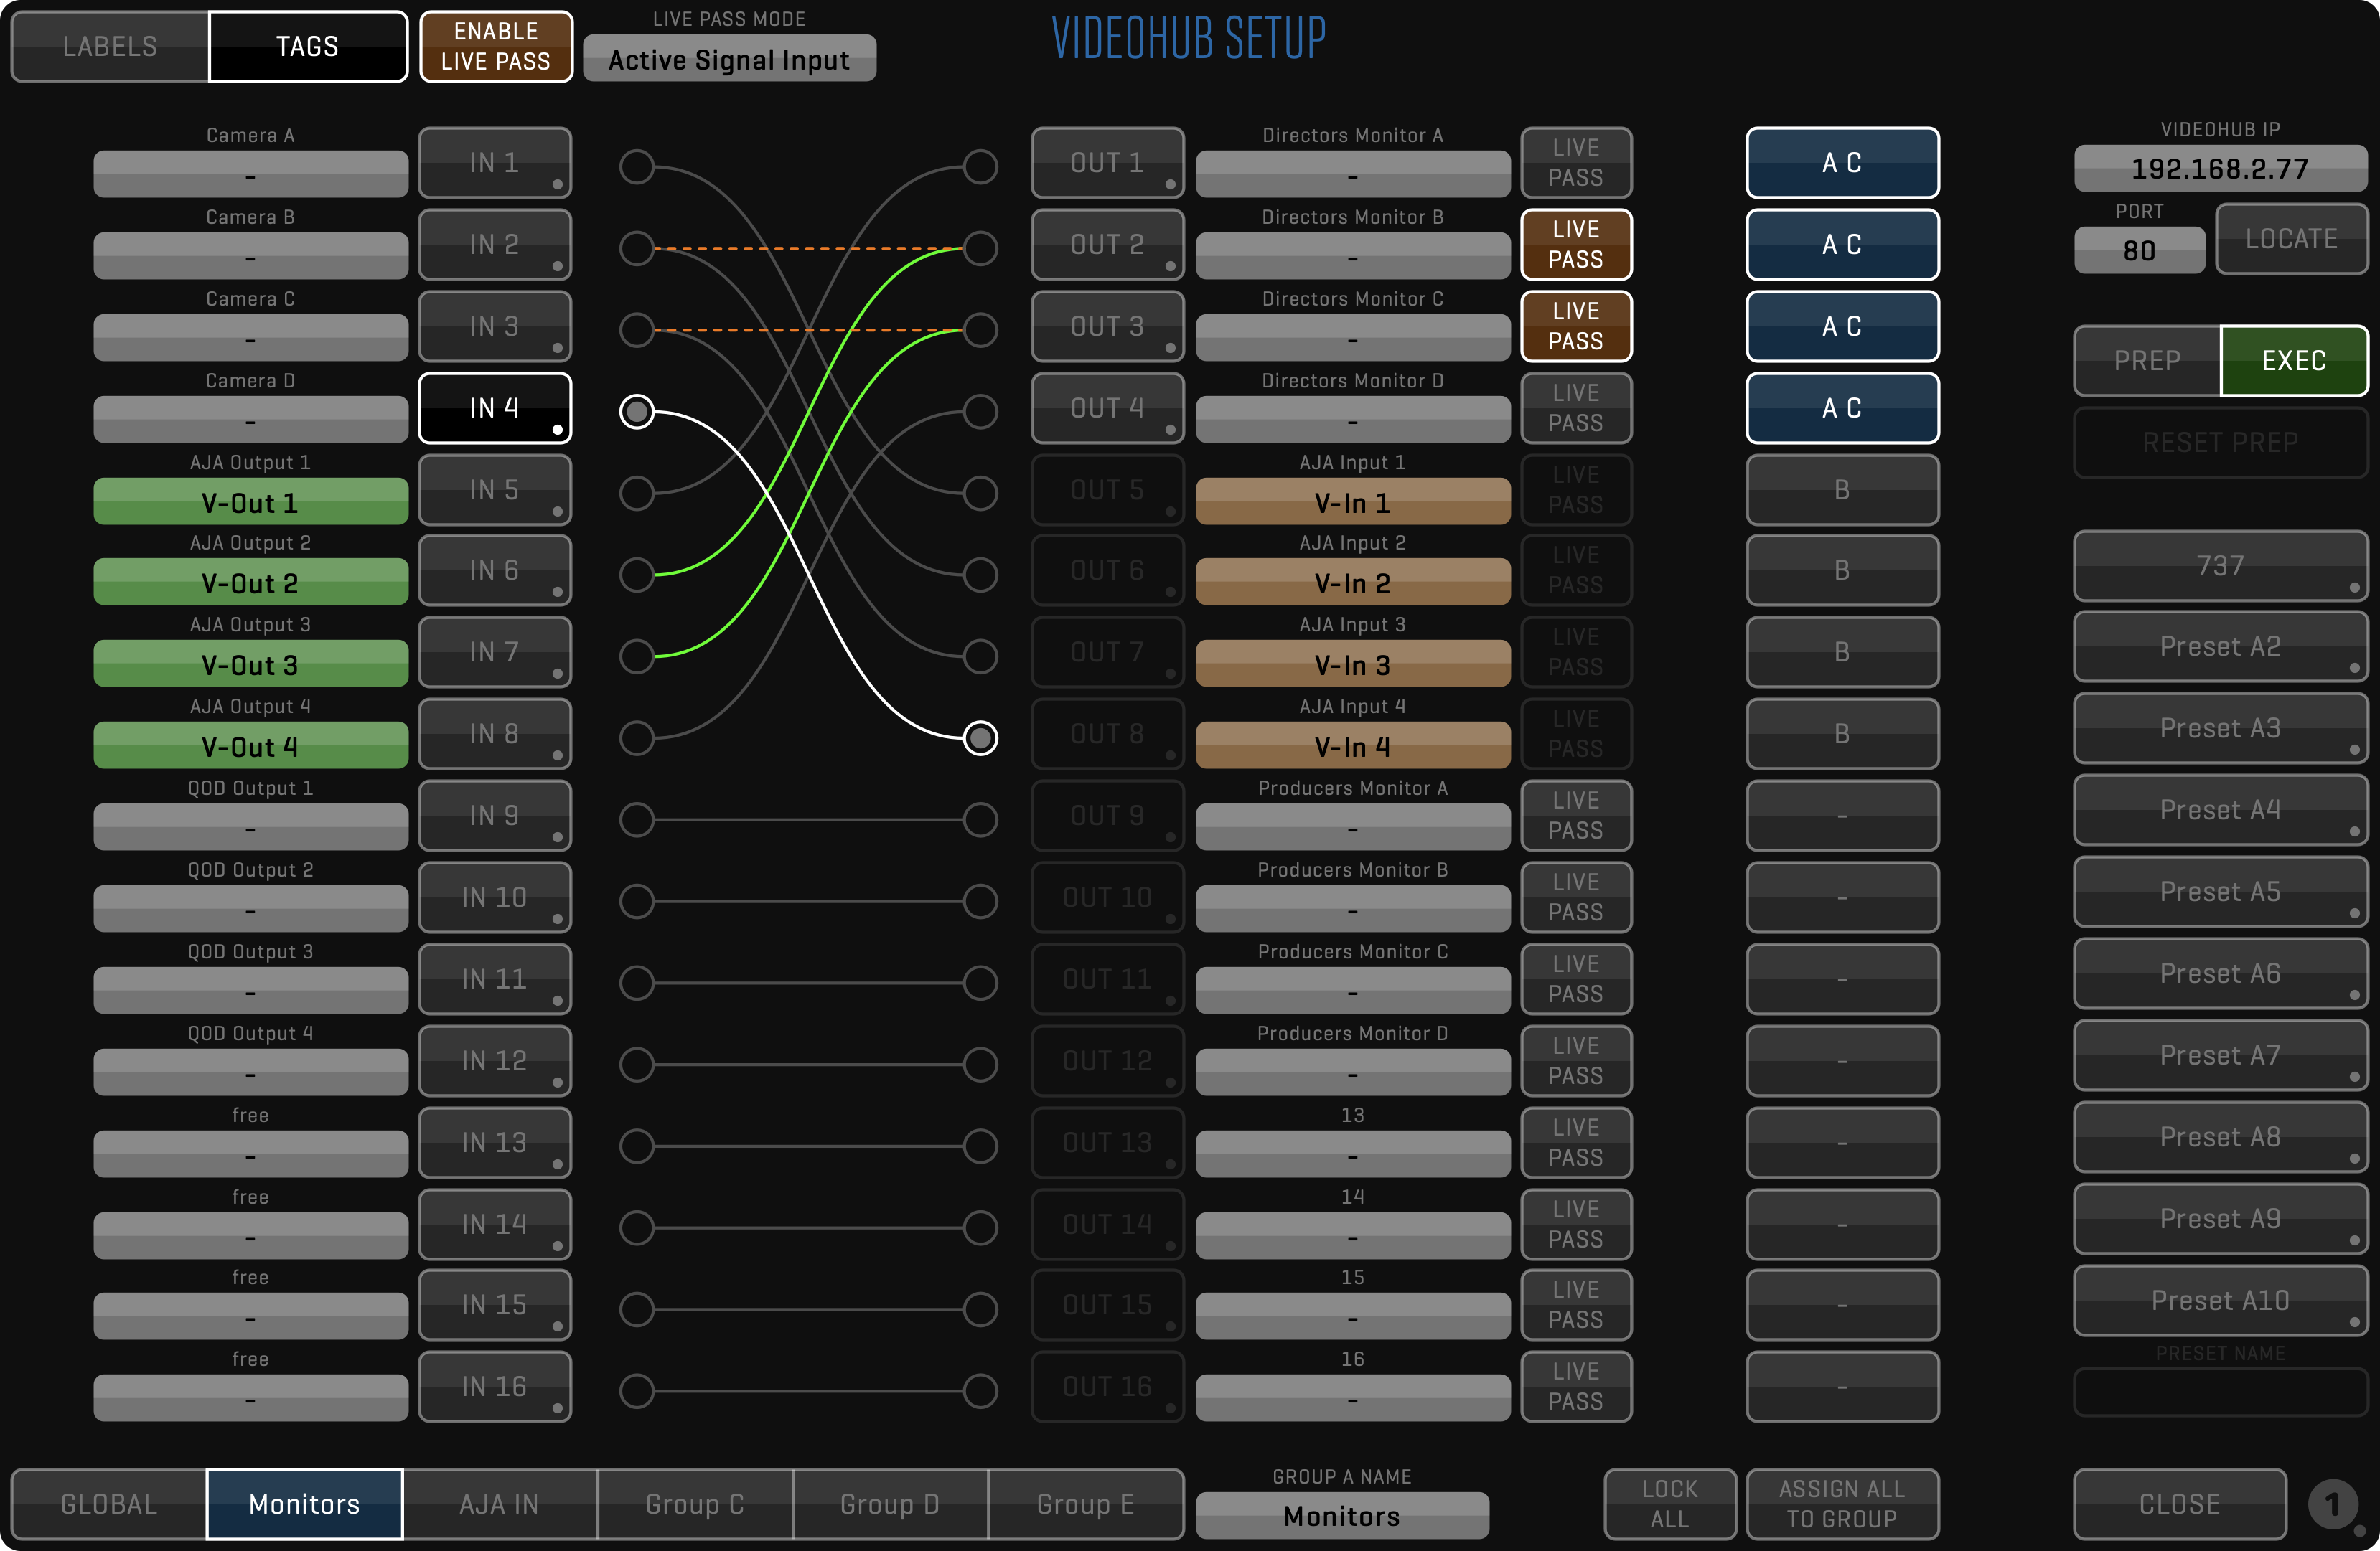Toggle Enable Live Pass button
The width and height of the screenshot is (2380, 1551).
495,46
